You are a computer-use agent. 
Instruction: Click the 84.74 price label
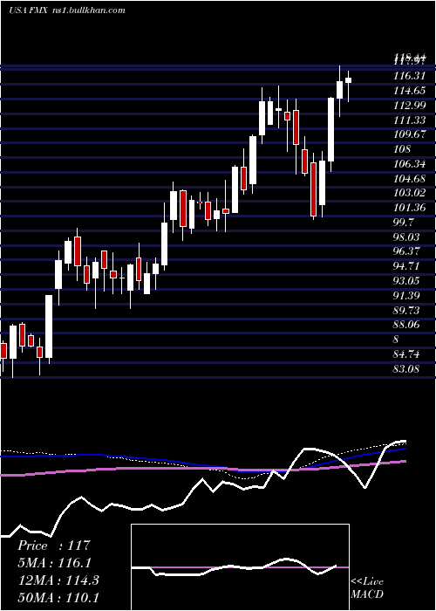pyautogui.click(x=407, y=354)
